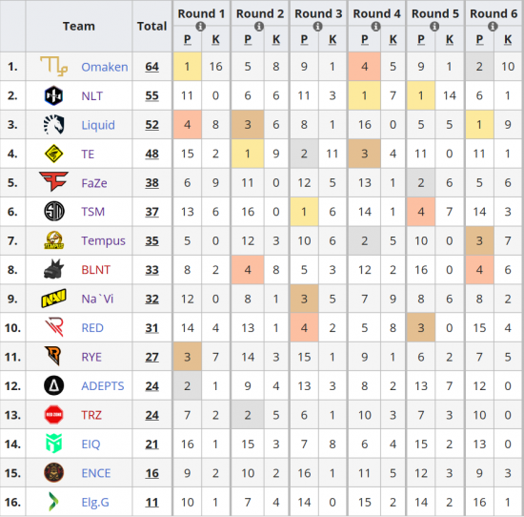Click Omaken's total score 64
Viewport: 524px width, 517px height.
(x=152, y=67)
